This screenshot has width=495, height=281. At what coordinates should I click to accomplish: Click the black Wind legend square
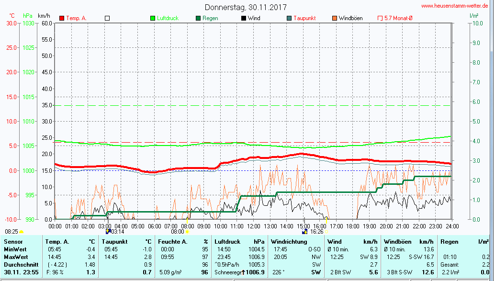[x=244, y=18]
